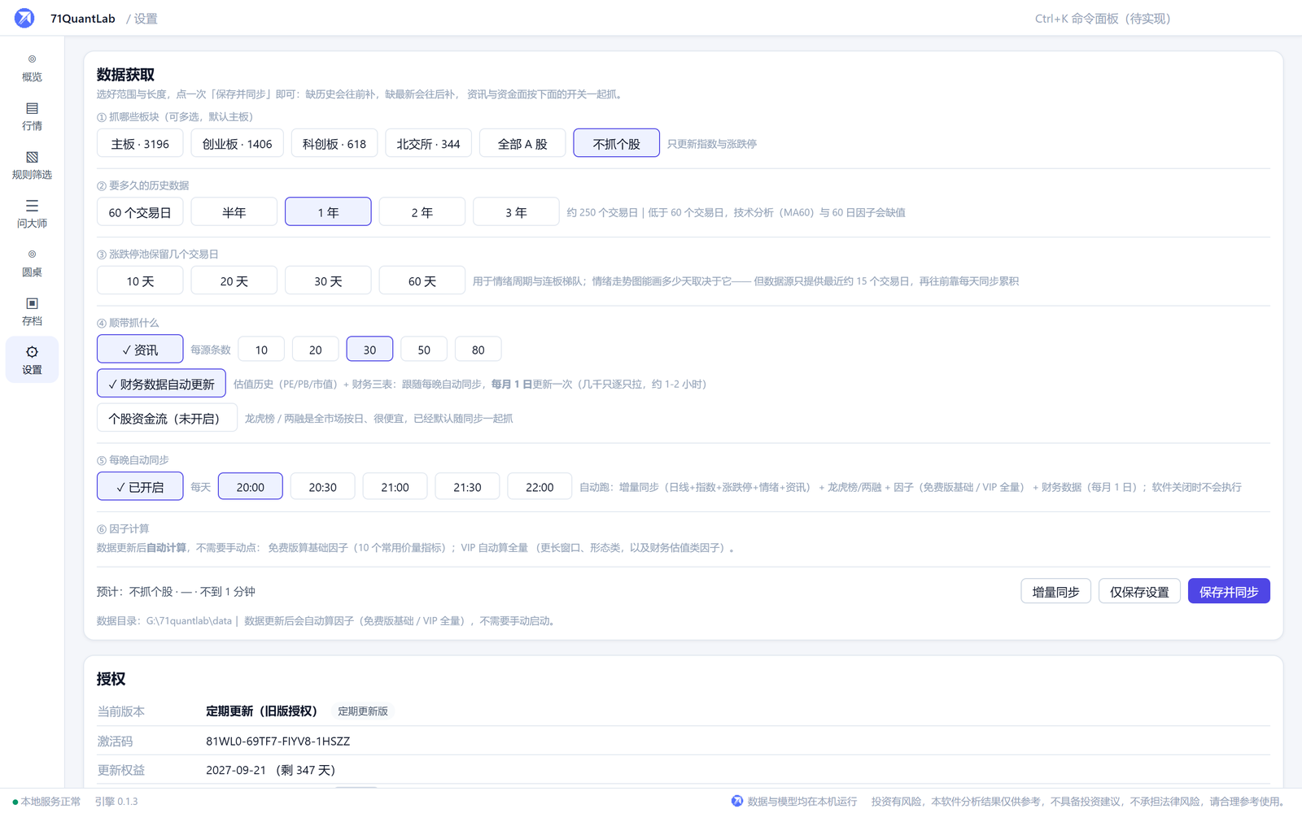
Task: Set auto-sync time to 21:00
Action: (x=395, y=487)
